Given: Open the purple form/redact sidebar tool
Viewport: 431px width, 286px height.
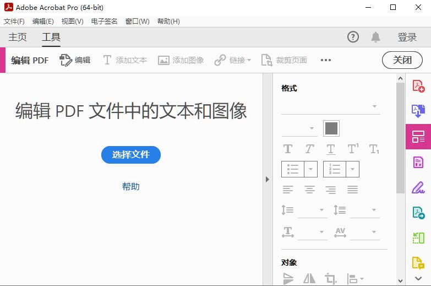Looking at the screenshot, I should (x=418, y=162).
